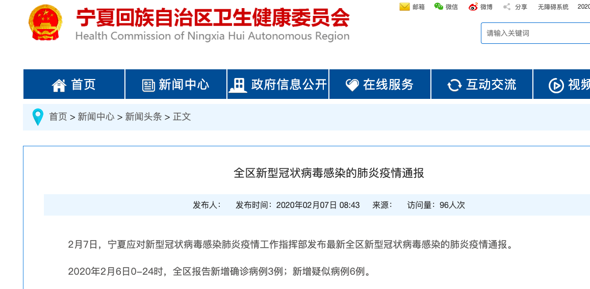Image resolution: width=590 pixels, height=289 pixels.
Task: Click the newspaper icon for 新闻中心
Action: tap(148, 85)
